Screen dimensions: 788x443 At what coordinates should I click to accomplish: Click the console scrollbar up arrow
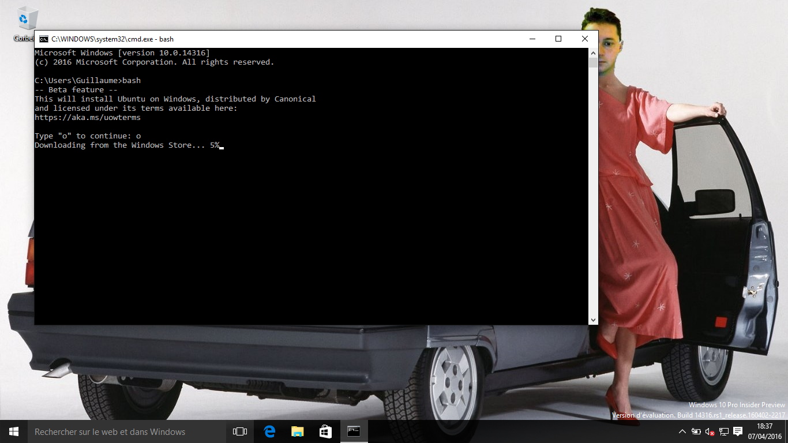593,53
